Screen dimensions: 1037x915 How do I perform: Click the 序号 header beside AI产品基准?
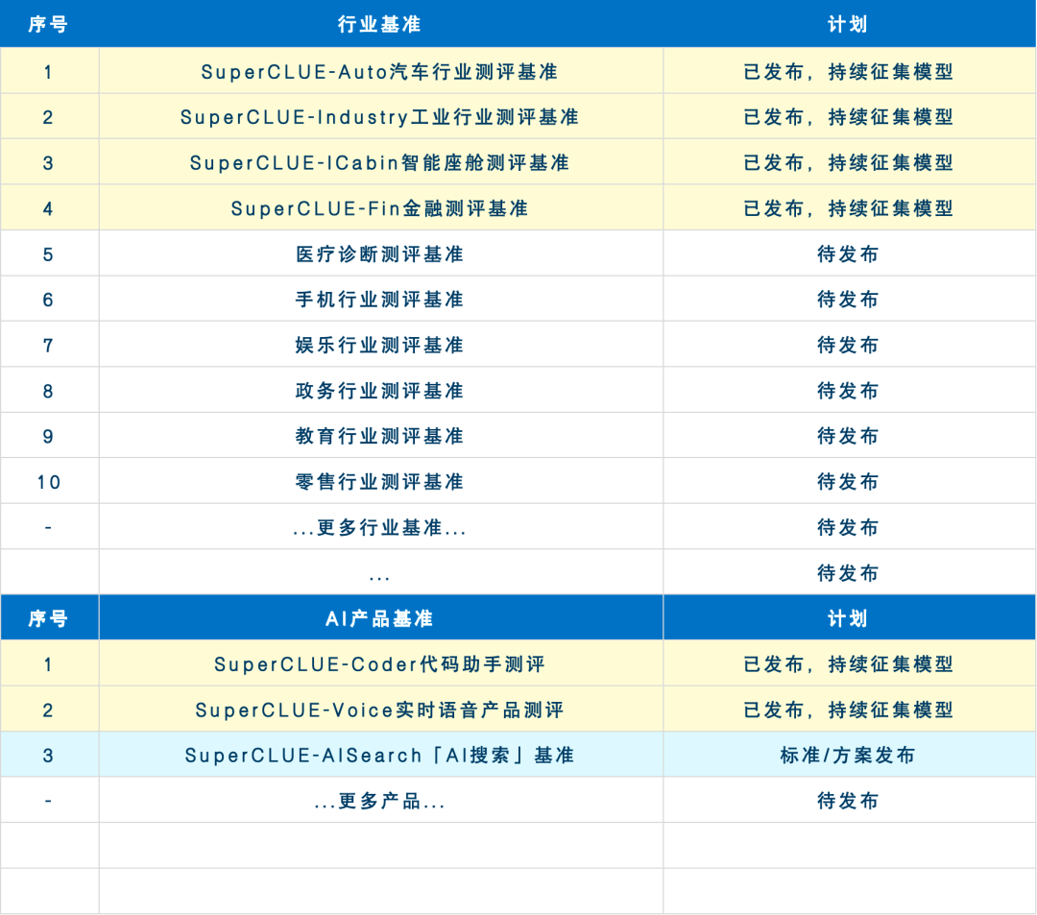tap(48, 618)
